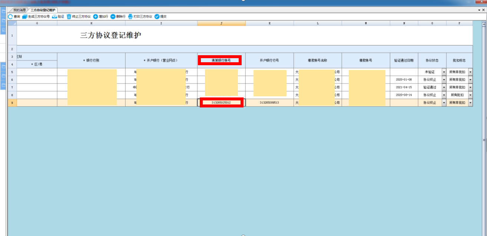Click the 验证 cloud icon
Screen dimensions: 487x236
(x=54, y=17)
